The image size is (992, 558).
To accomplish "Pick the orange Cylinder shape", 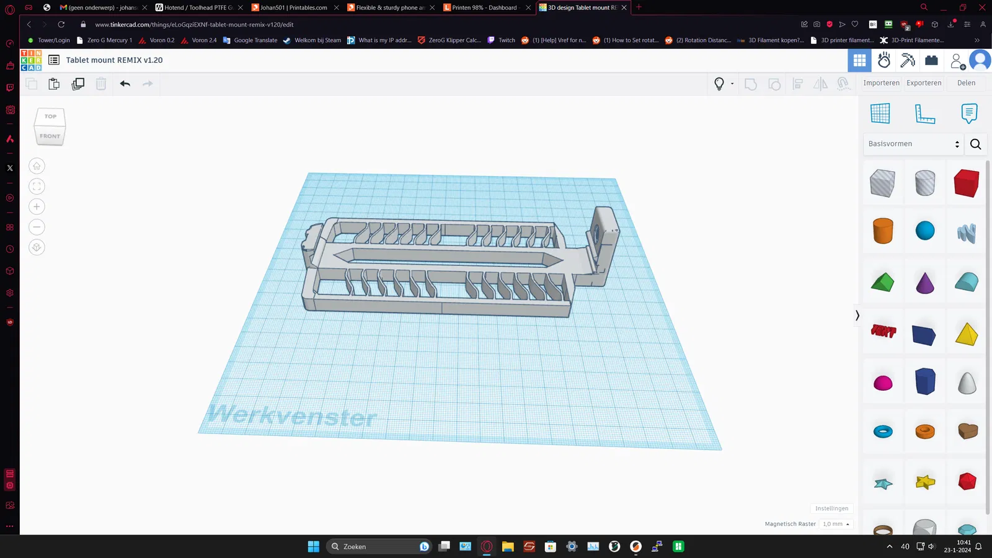I will pyautogui.click(x=883, y=231).
